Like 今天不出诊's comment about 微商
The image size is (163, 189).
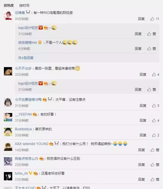tap(156, 75)
